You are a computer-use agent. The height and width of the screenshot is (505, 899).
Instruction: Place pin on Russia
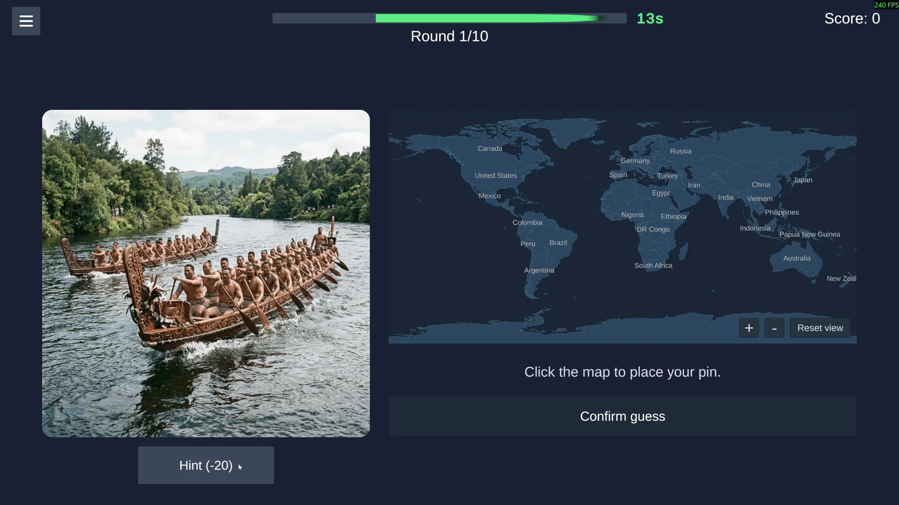tap(680, 151)
